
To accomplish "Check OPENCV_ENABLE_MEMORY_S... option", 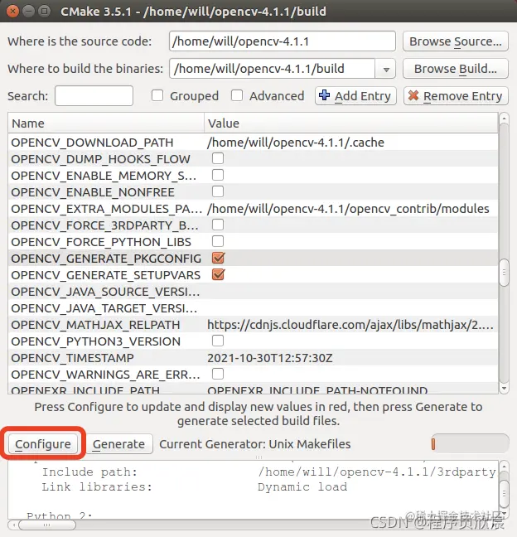I will coord(218,175).
